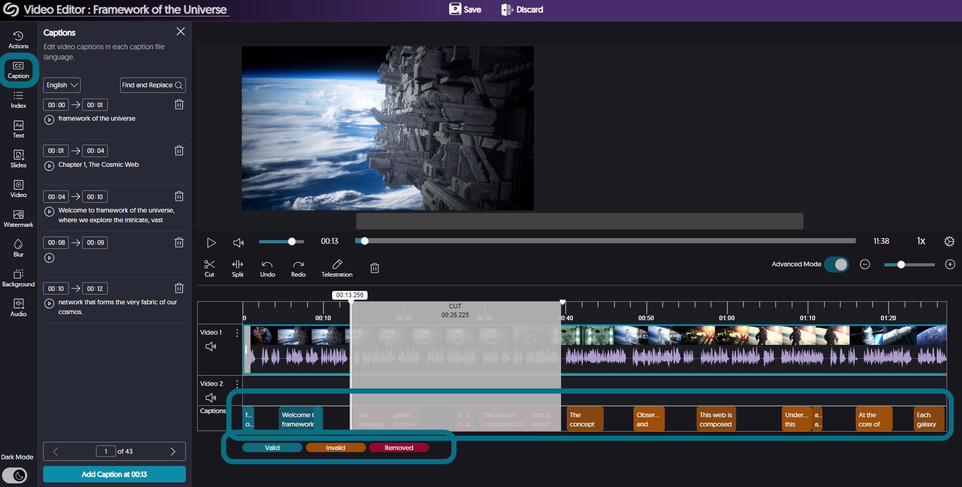Viewport: 962px width, 487px height.
Task: Open the Watermark sidebar tool
Action: pos(18,219)
